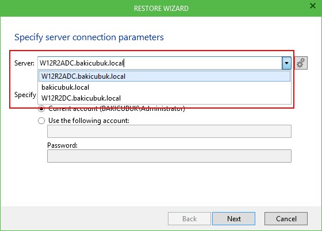The width and height of the screenshot is (322, 231).
Task: Click the Password: label text
Action: click(63, 145)
